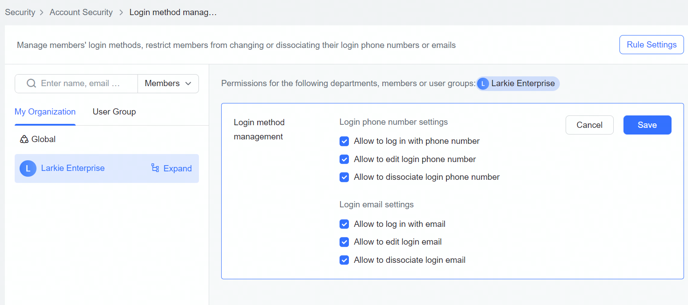Click the search magnifier icon
Viewport: 688px width, 305px height.
click(31, 83)
